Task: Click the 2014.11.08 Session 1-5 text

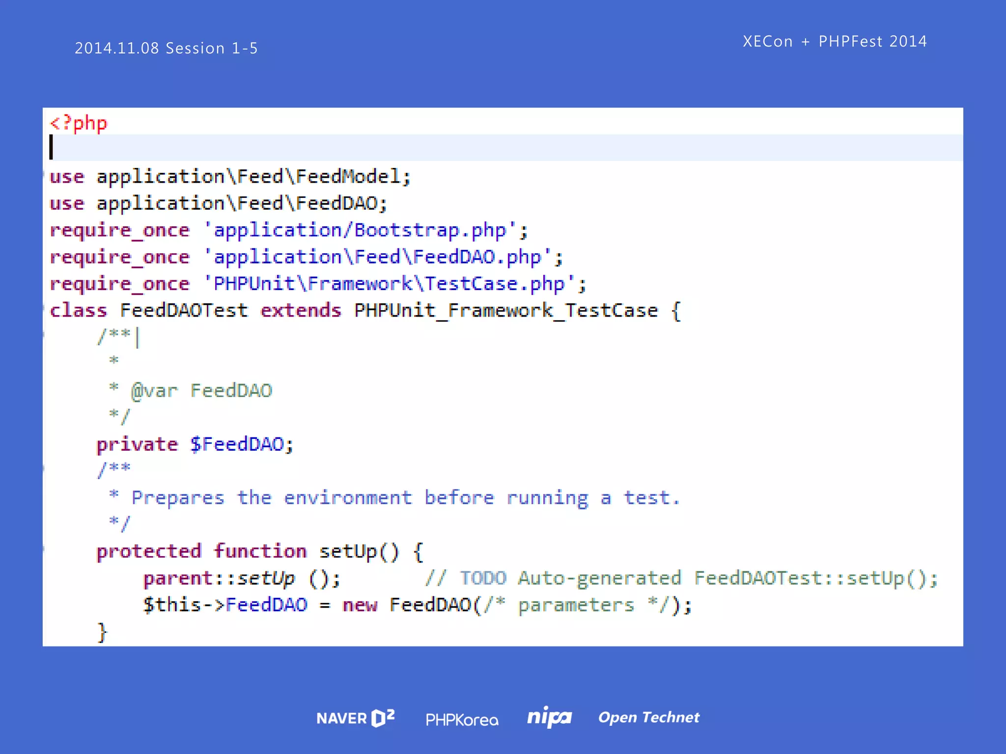Action: point(166,48)
